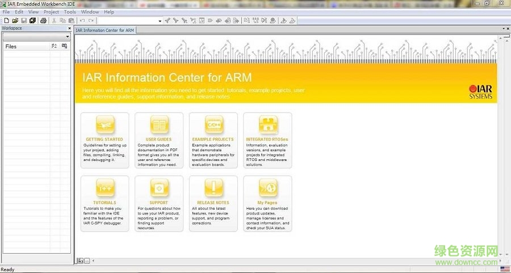Open the Workspace configuration dropdown
Image resolution: width=511 pixels, height=273 pixels.
36,36
